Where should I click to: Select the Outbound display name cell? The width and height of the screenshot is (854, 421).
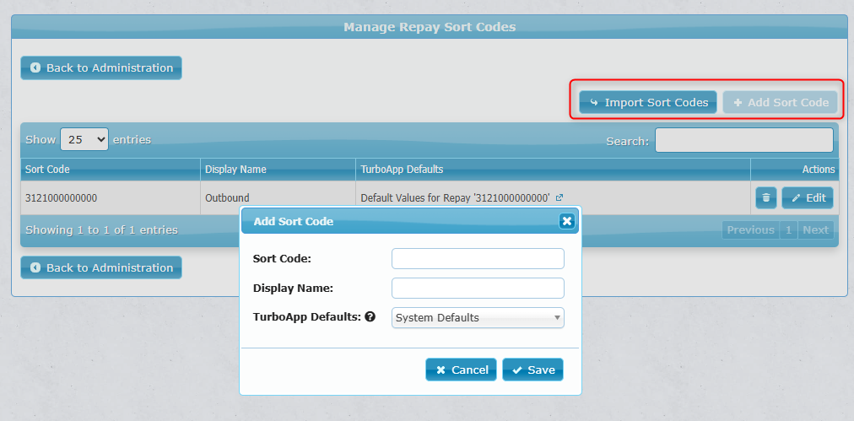(x=278, y=198)
